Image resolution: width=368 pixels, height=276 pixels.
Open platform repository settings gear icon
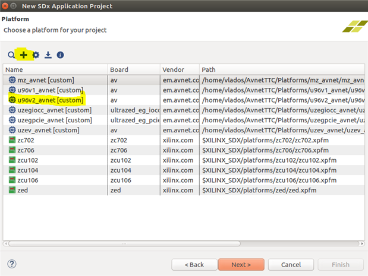coord(36,55)
